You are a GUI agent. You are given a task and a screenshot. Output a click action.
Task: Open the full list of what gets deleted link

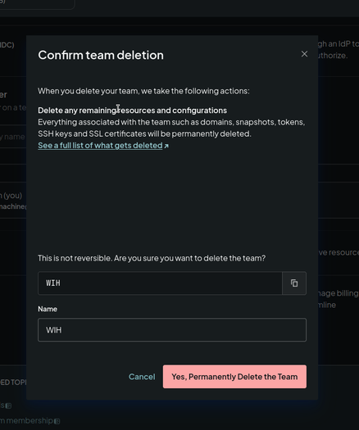click(103, 145)
